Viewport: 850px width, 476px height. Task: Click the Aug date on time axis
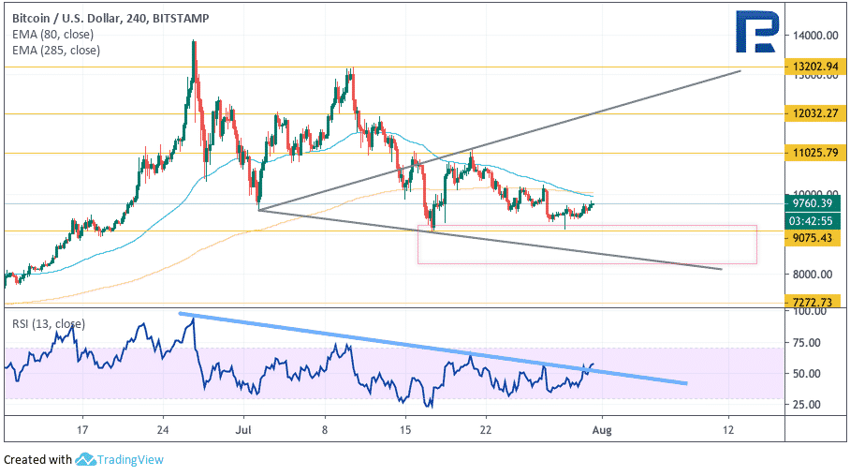pos(602,430)
